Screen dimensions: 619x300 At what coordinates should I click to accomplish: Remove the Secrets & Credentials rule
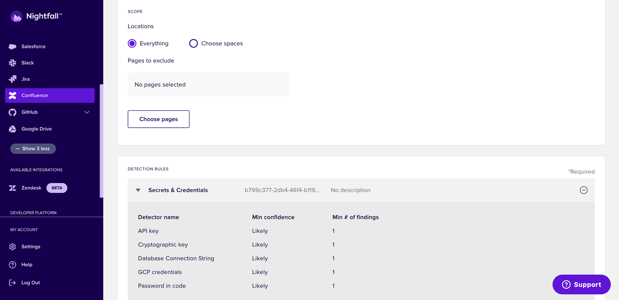(x=584, y=190)
